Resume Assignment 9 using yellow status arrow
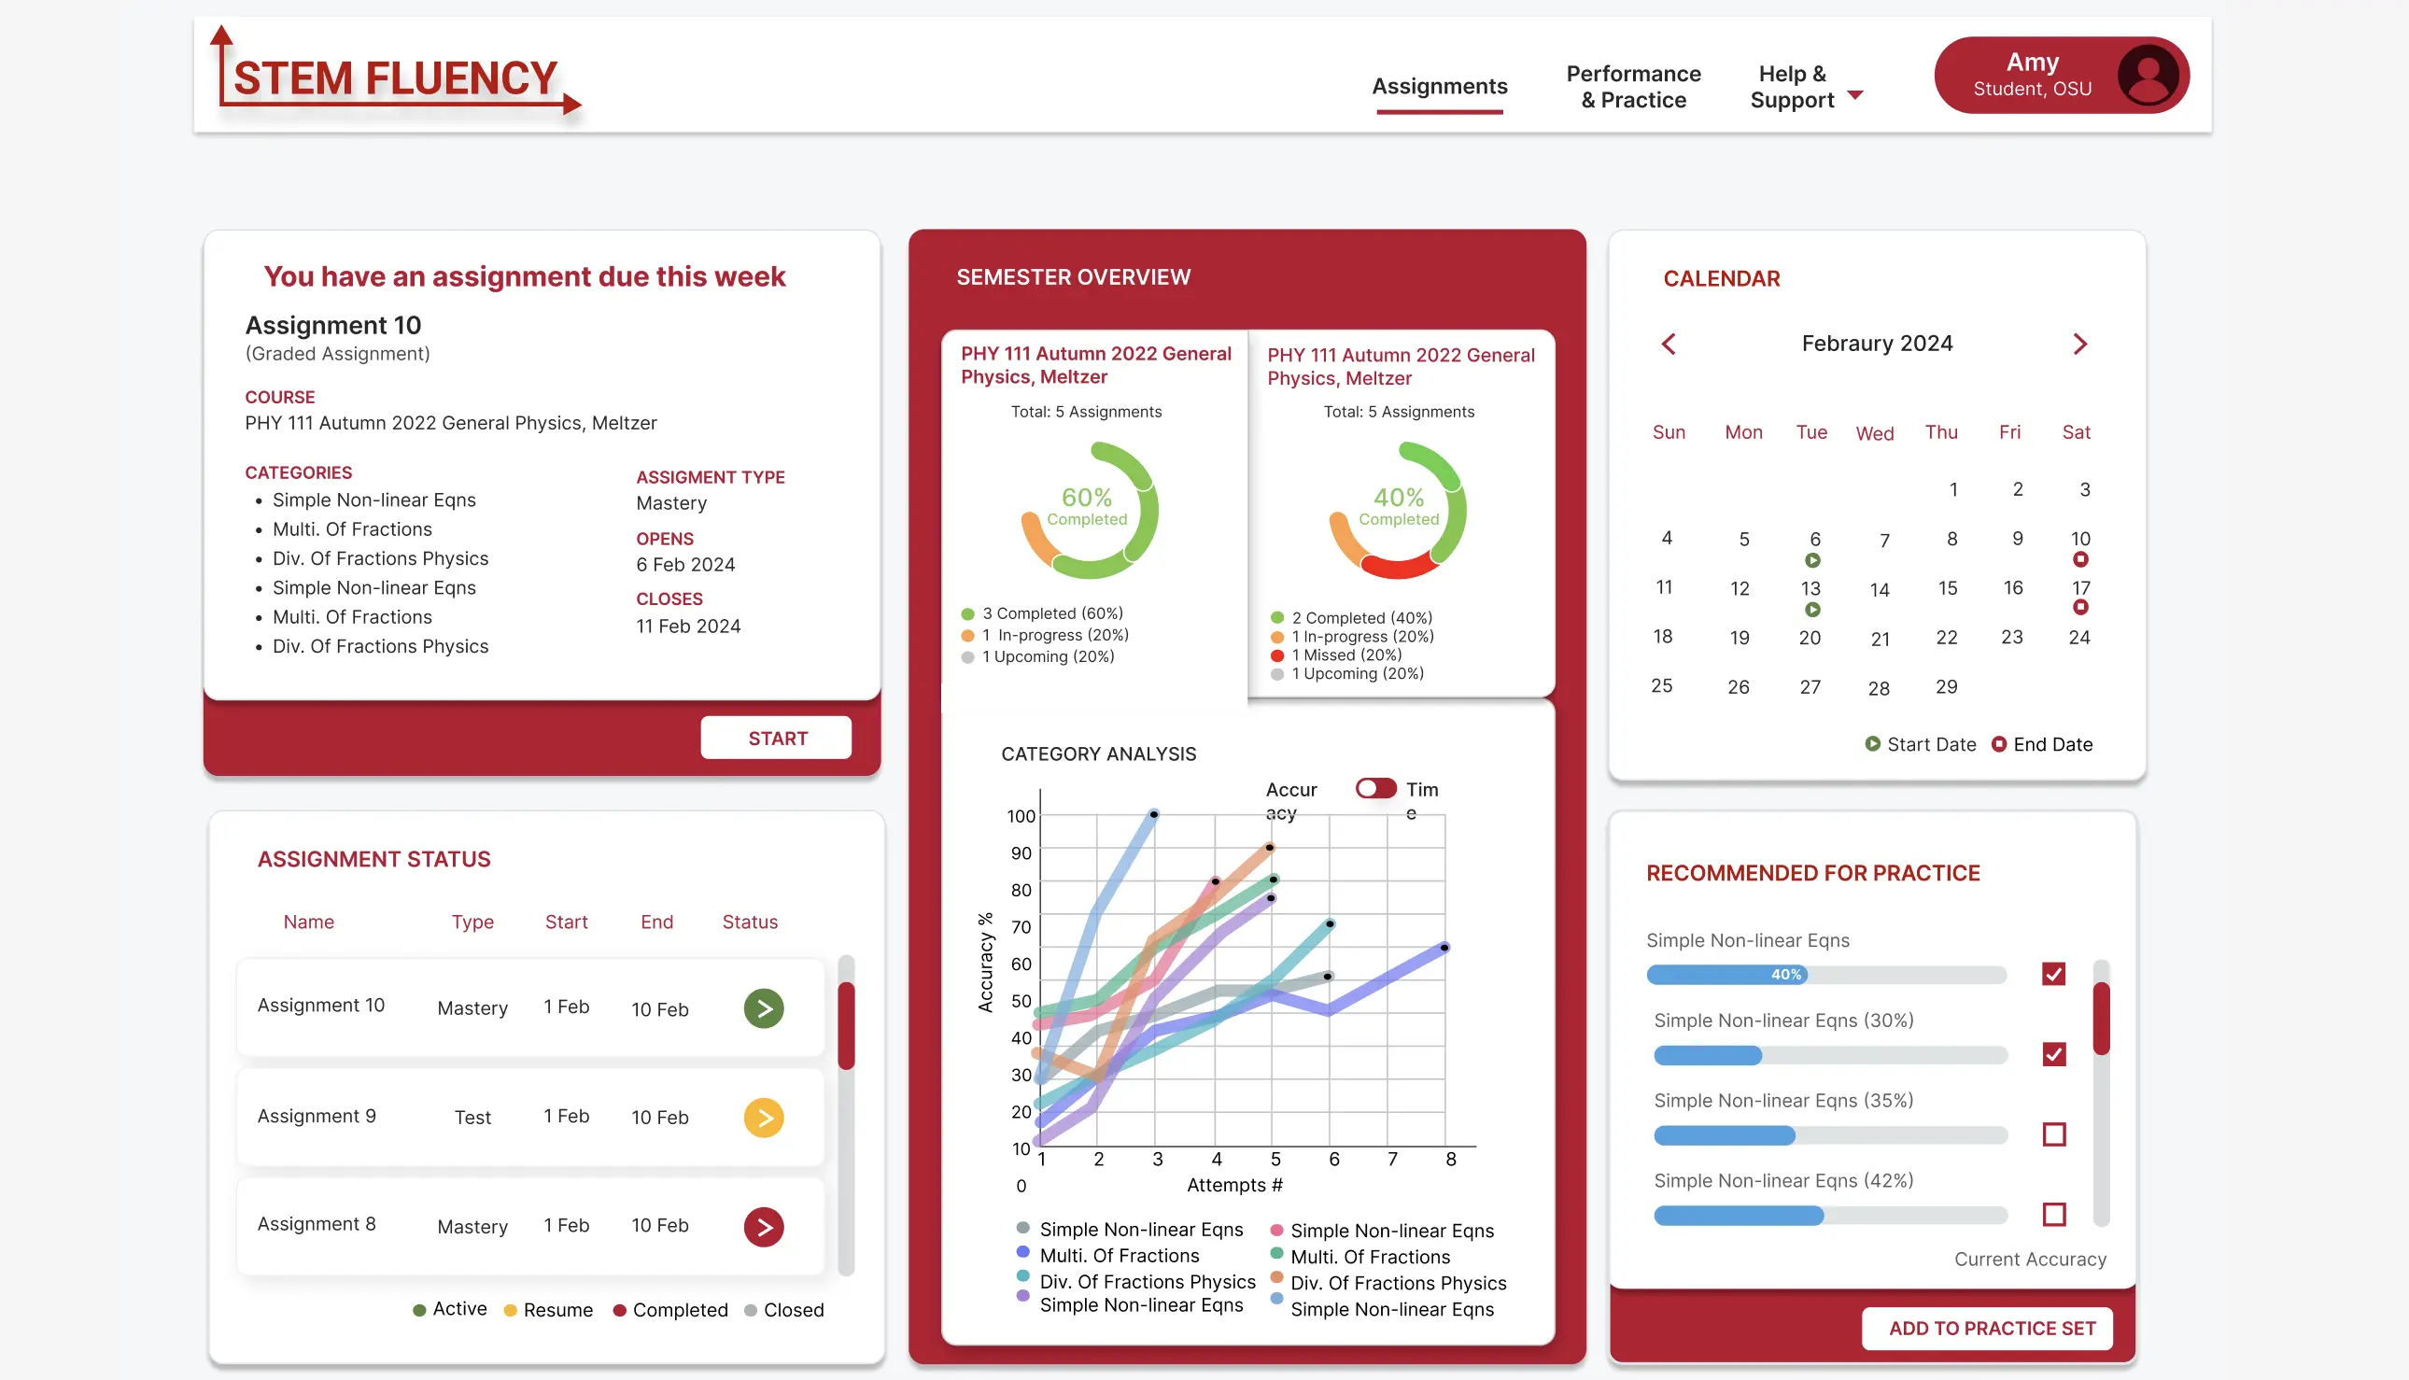This screenshot has height=1380, width=2409. click(764, 1118)
